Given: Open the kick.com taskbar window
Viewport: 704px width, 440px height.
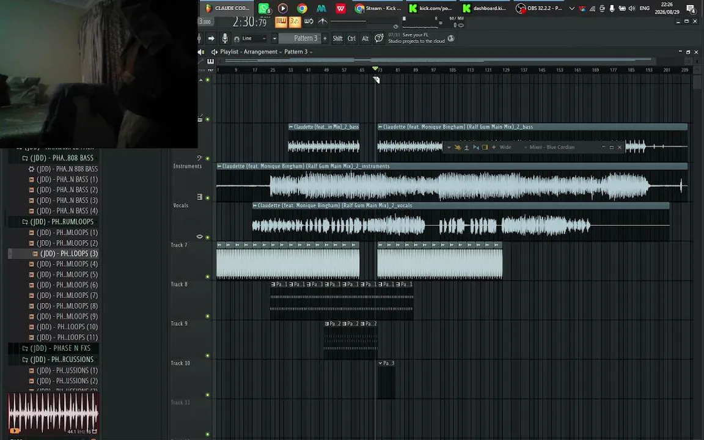Looking at the screenshot, I should pos(431,8).
